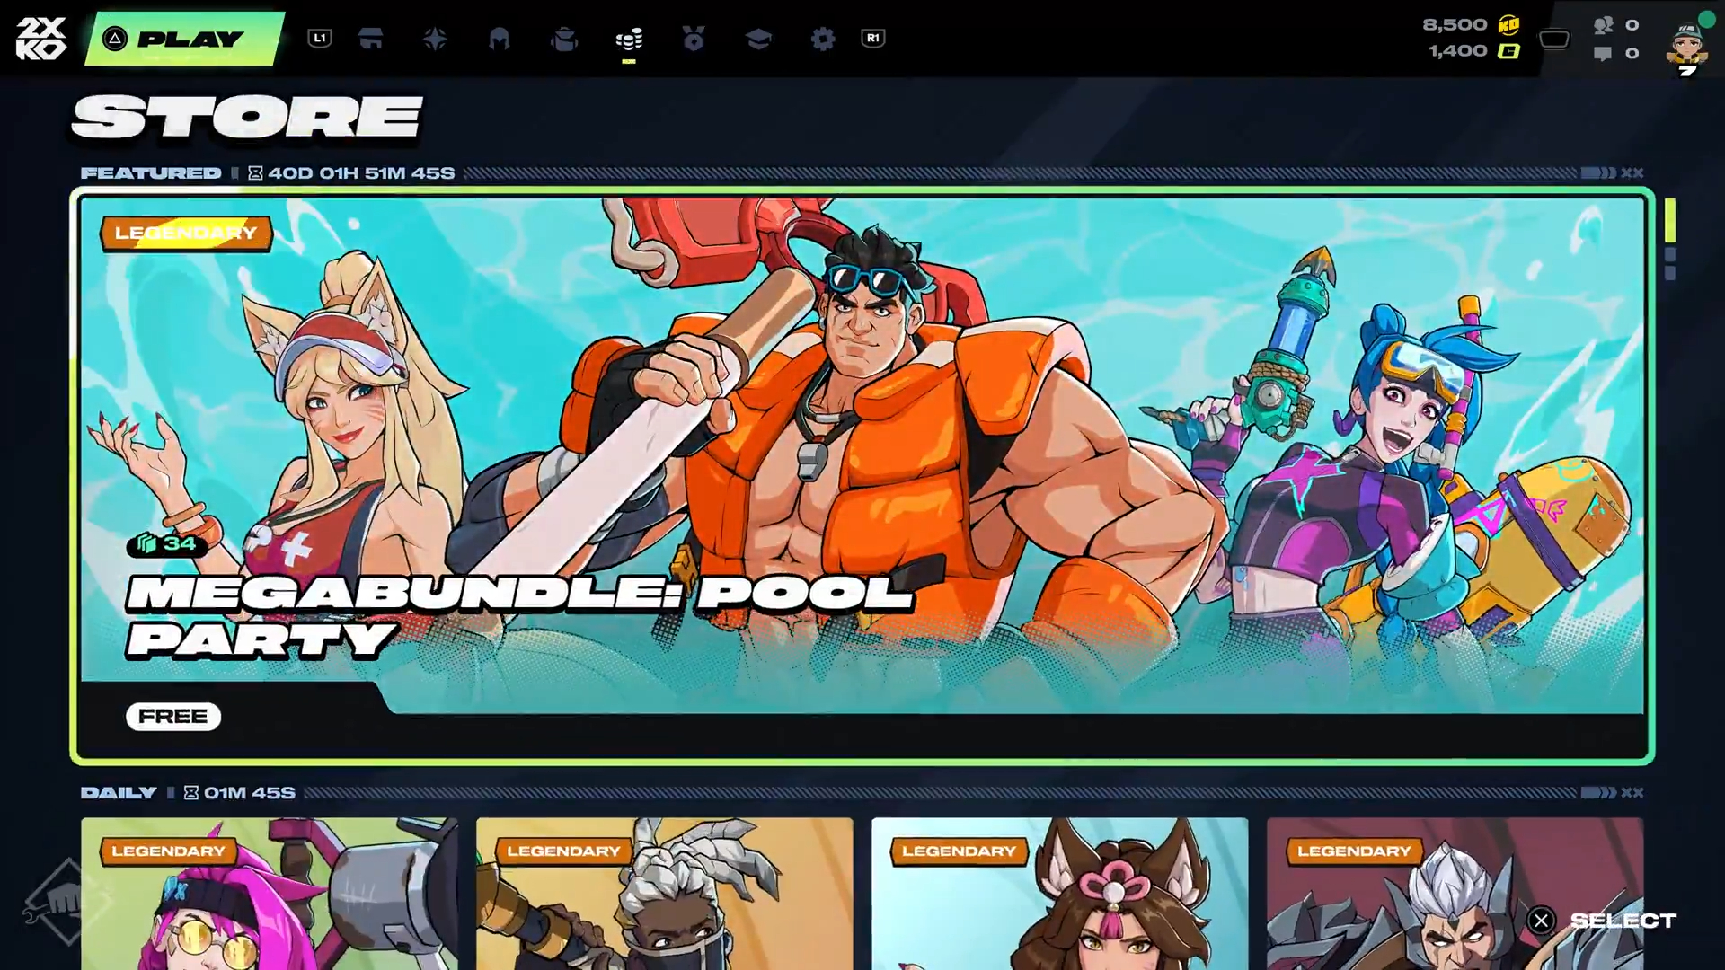Open the player avatar profile
Image resolution: width=1725 pixels, height=970 pixels.
click(x=1687, y=45)
